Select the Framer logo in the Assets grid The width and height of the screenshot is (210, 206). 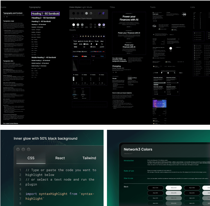[x=91, y=44]
